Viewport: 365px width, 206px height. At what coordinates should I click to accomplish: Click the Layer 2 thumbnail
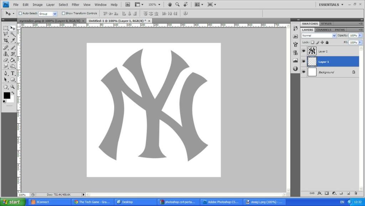coord(312,51)
